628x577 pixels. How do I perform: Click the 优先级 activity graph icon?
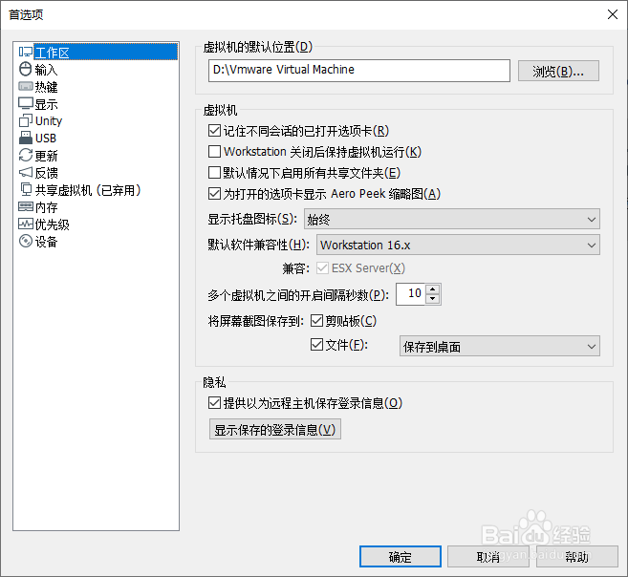pyautogui.click(x=26, y=224)
